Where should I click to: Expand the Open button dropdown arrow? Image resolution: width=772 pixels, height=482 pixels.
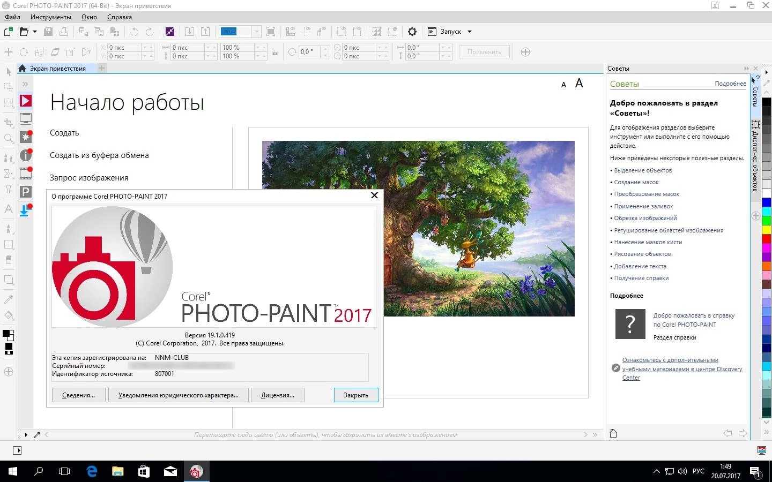(35, 32)
